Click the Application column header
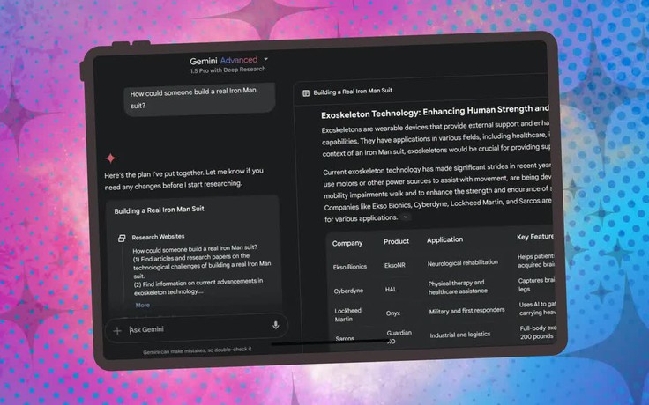Viewport: 649px width, 405px height. click(444, 239)
